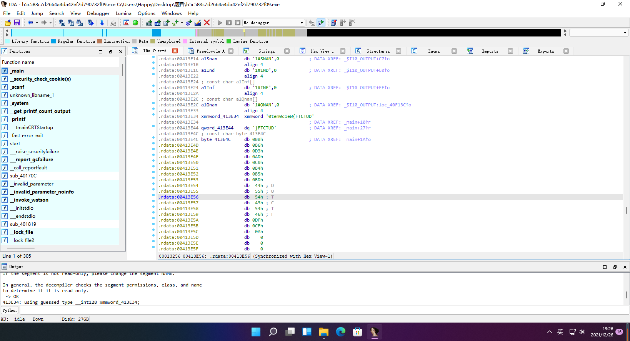Screen dimensions: 630x341
Task: Click the Open file toolbar icon
Action: (x=8, y=23)
